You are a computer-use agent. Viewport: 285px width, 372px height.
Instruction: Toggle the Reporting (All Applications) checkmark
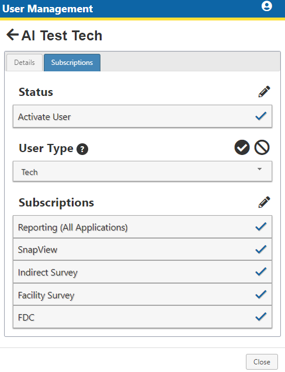pos(261,227)
